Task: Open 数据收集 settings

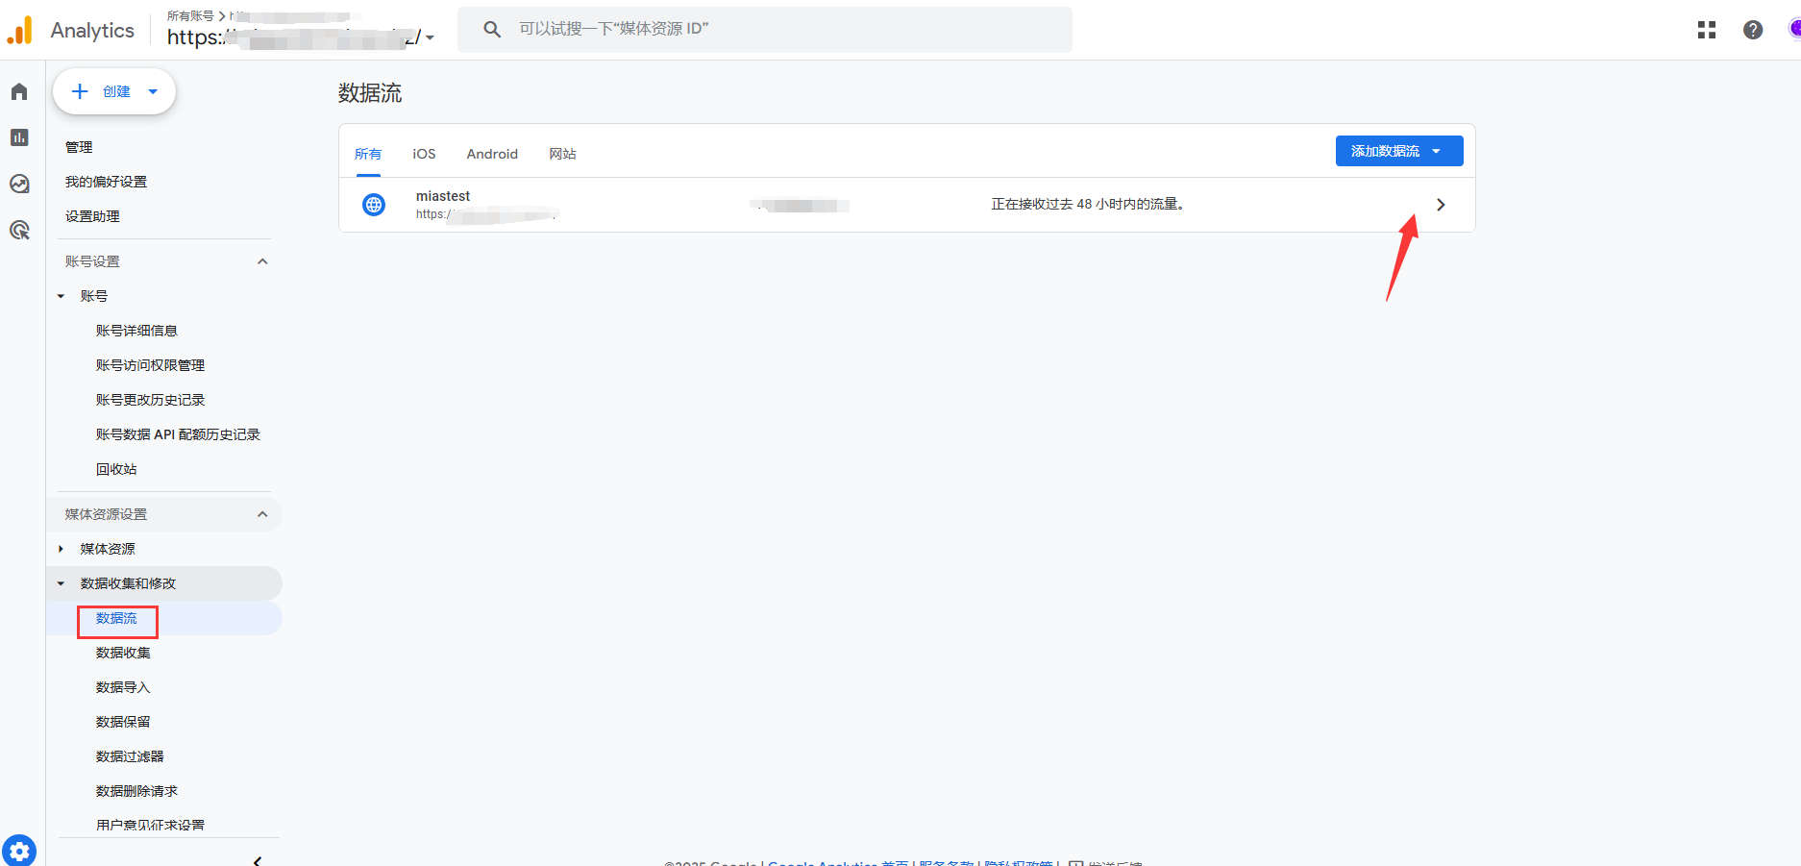Action: point(123,653)
